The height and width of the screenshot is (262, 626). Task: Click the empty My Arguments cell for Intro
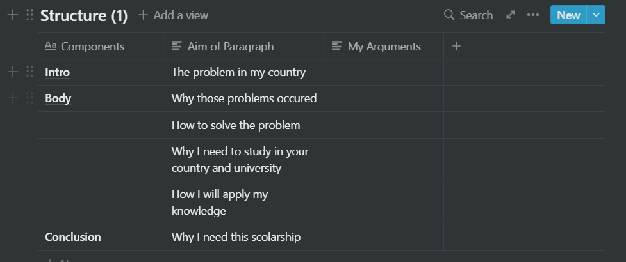pos(384,72)
